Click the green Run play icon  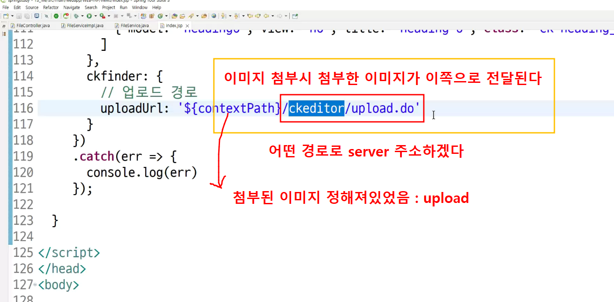point(89,16)
